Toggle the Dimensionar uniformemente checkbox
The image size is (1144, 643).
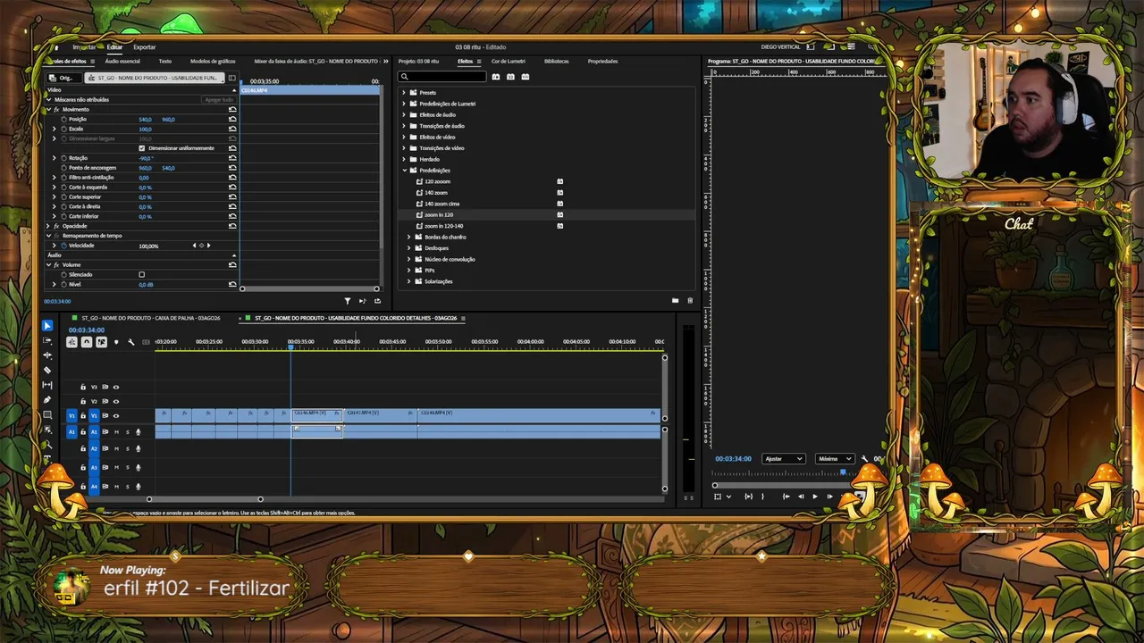(x=142, y=148)
